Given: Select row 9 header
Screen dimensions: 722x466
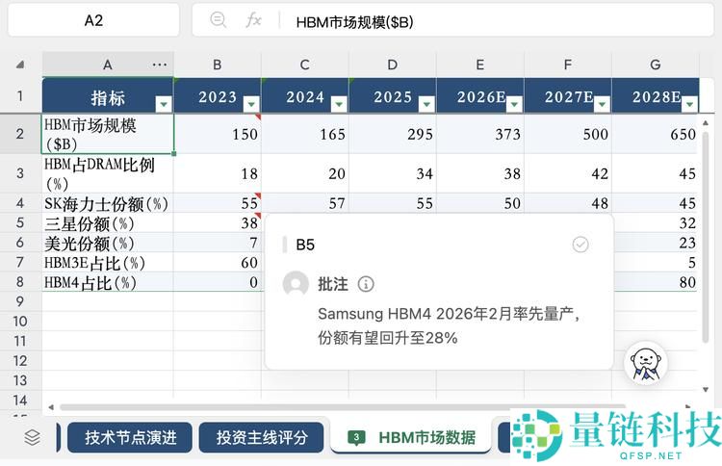Looking at the screenshot, I should click(x=20, y=301).
